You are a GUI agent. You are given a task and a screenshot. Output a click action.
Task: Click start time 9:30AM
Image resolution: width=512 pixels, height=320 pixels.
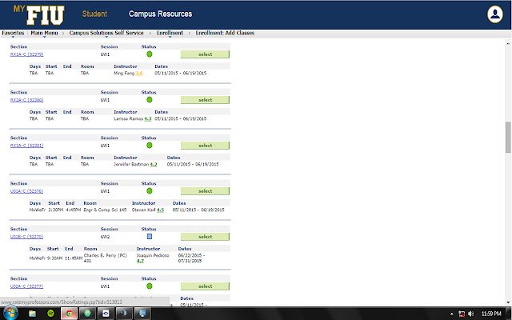click(55, 258)
